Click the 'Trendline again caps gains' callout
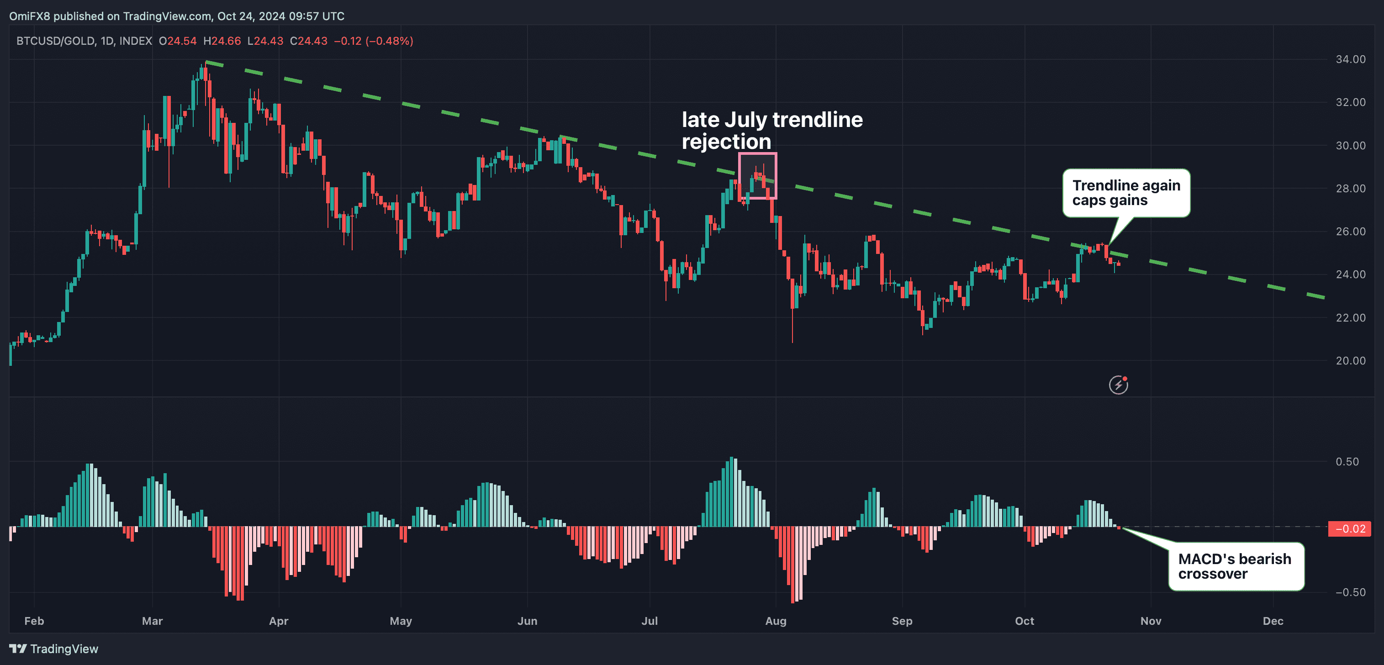This screenshot has height=665, width=1384. (x=1126, y=193)
